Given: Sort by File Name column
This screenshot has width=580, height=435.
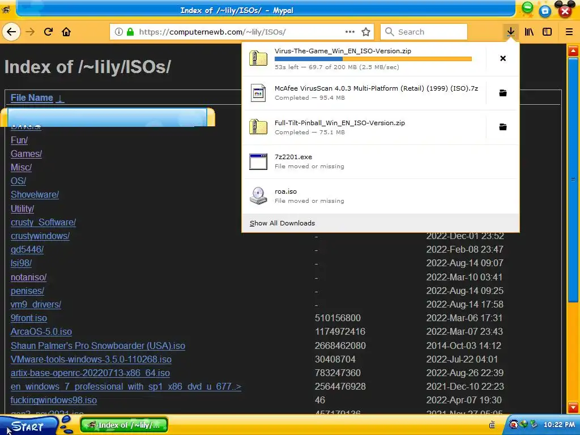Looking at the screenshot, I should (x=32, y=97).
